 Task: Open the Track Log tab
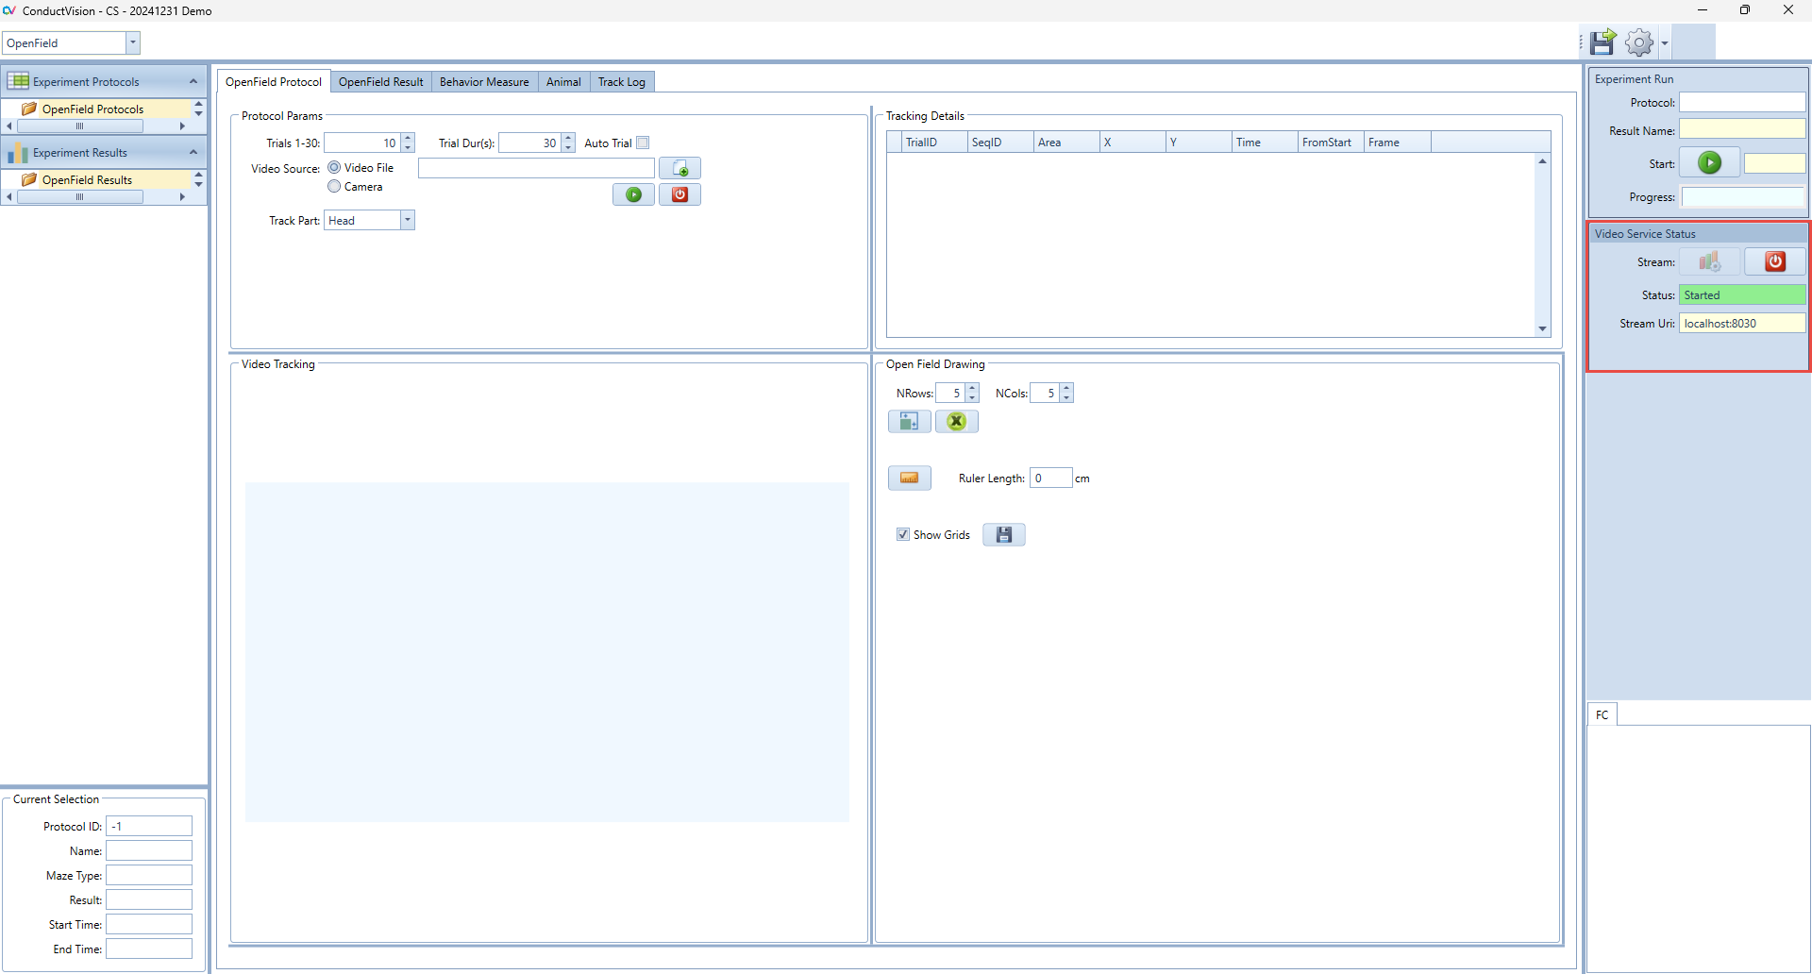click(621, 82)
